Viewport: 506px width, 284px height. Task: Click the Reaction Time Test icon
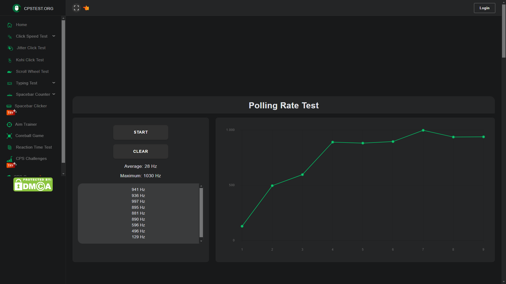click(x=10, y=148)
